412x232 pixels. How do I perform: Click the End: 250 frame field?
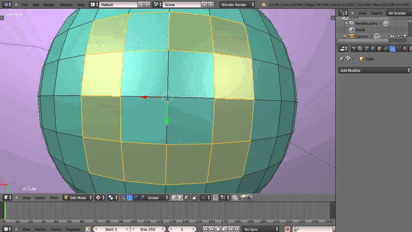148,229
